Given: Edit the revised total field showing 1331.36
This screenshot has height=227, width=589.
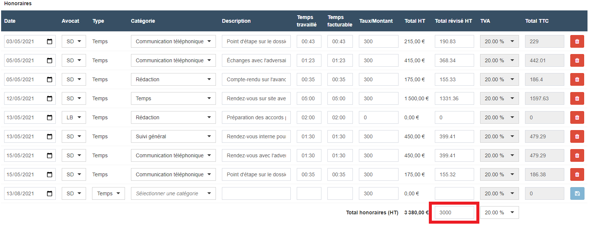Looking at the screenshot, I should pyautogui.click(x=454, y=98).
